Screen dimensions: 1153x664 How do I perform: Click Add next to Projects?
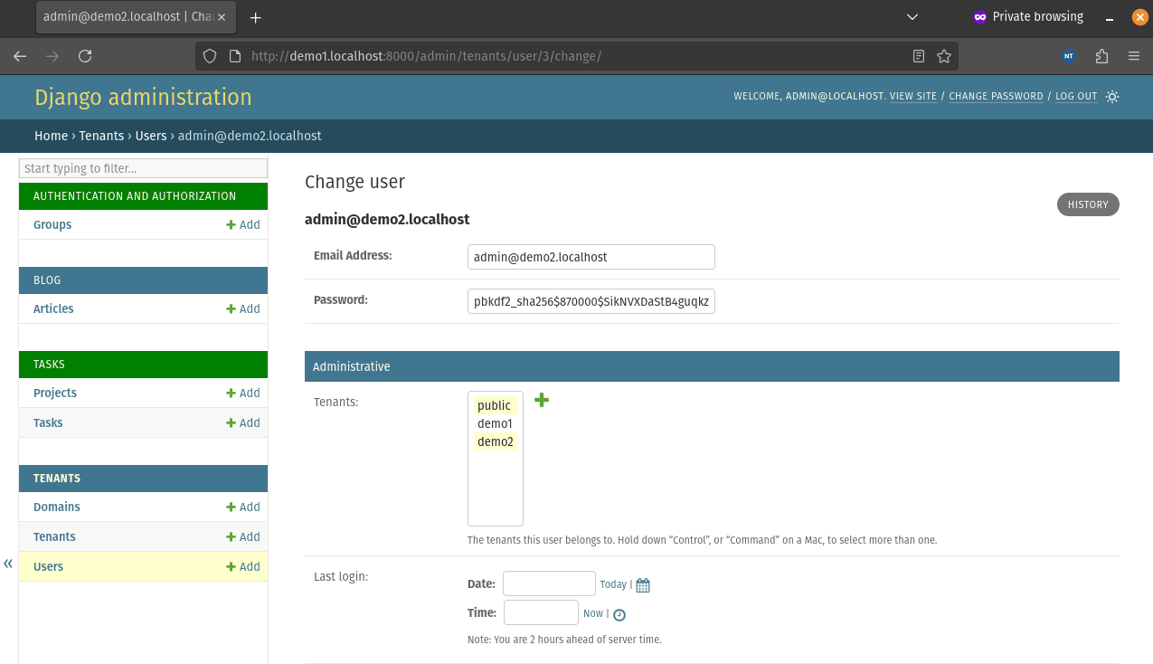(x=243, y=393)
